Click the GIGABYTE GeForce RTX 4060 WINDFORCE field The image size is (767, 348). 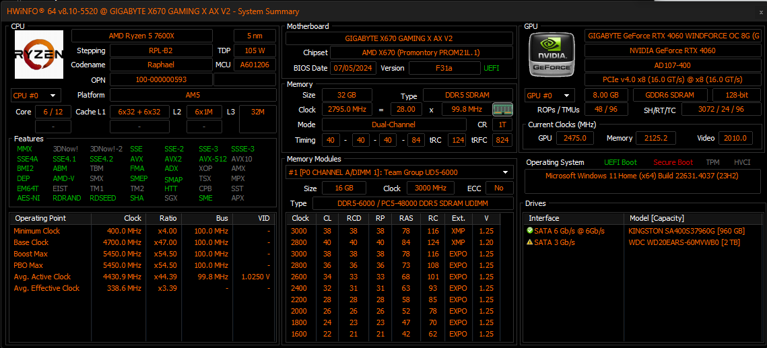click(x=673, y=36)
